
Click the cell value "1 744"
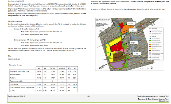coord(62,78)
